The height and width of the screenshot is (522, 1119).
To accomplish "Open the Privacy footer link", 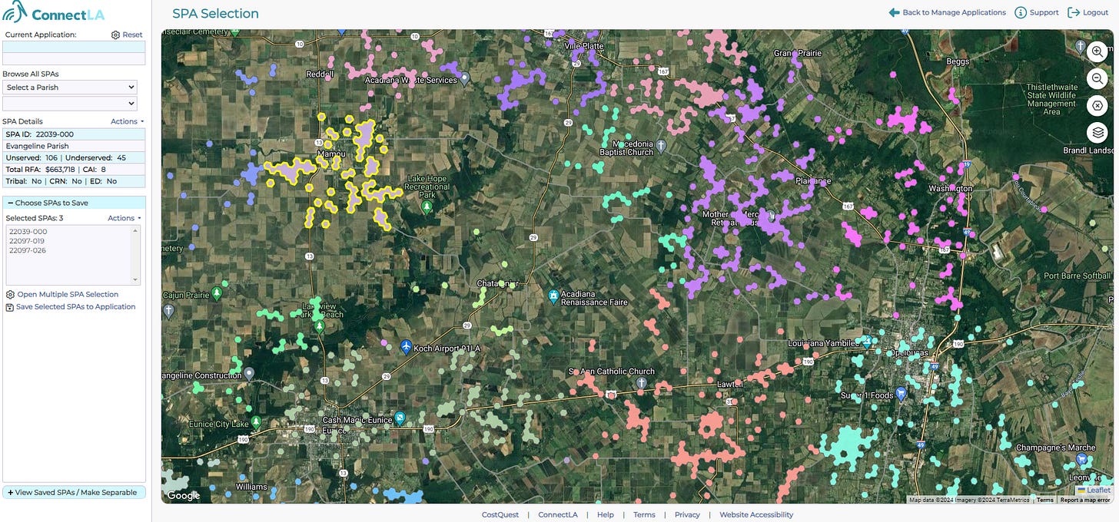I will point(687,515).
